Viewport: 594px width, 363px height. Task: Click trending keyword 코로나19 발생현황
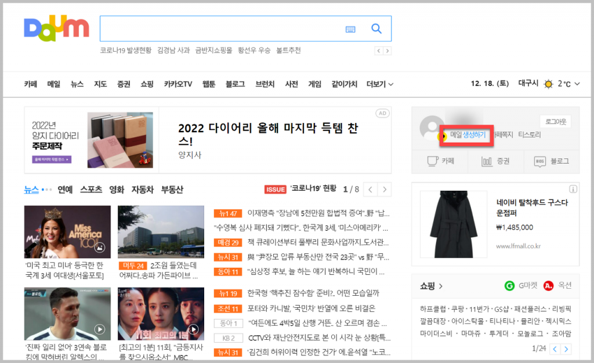[x=125, y=50]
